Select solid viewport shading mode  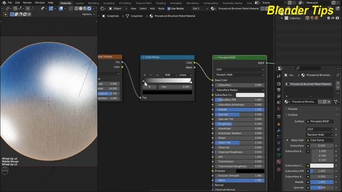coord(81,9)
